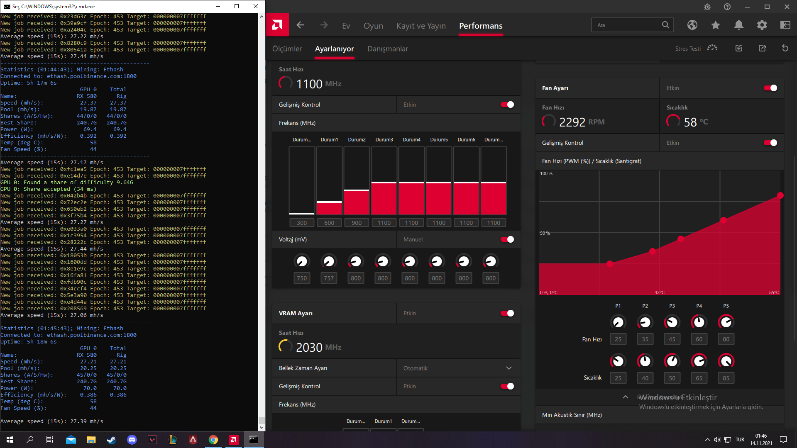Click the AMD logo home icon
797x448 pixels.
coord(277,25)
